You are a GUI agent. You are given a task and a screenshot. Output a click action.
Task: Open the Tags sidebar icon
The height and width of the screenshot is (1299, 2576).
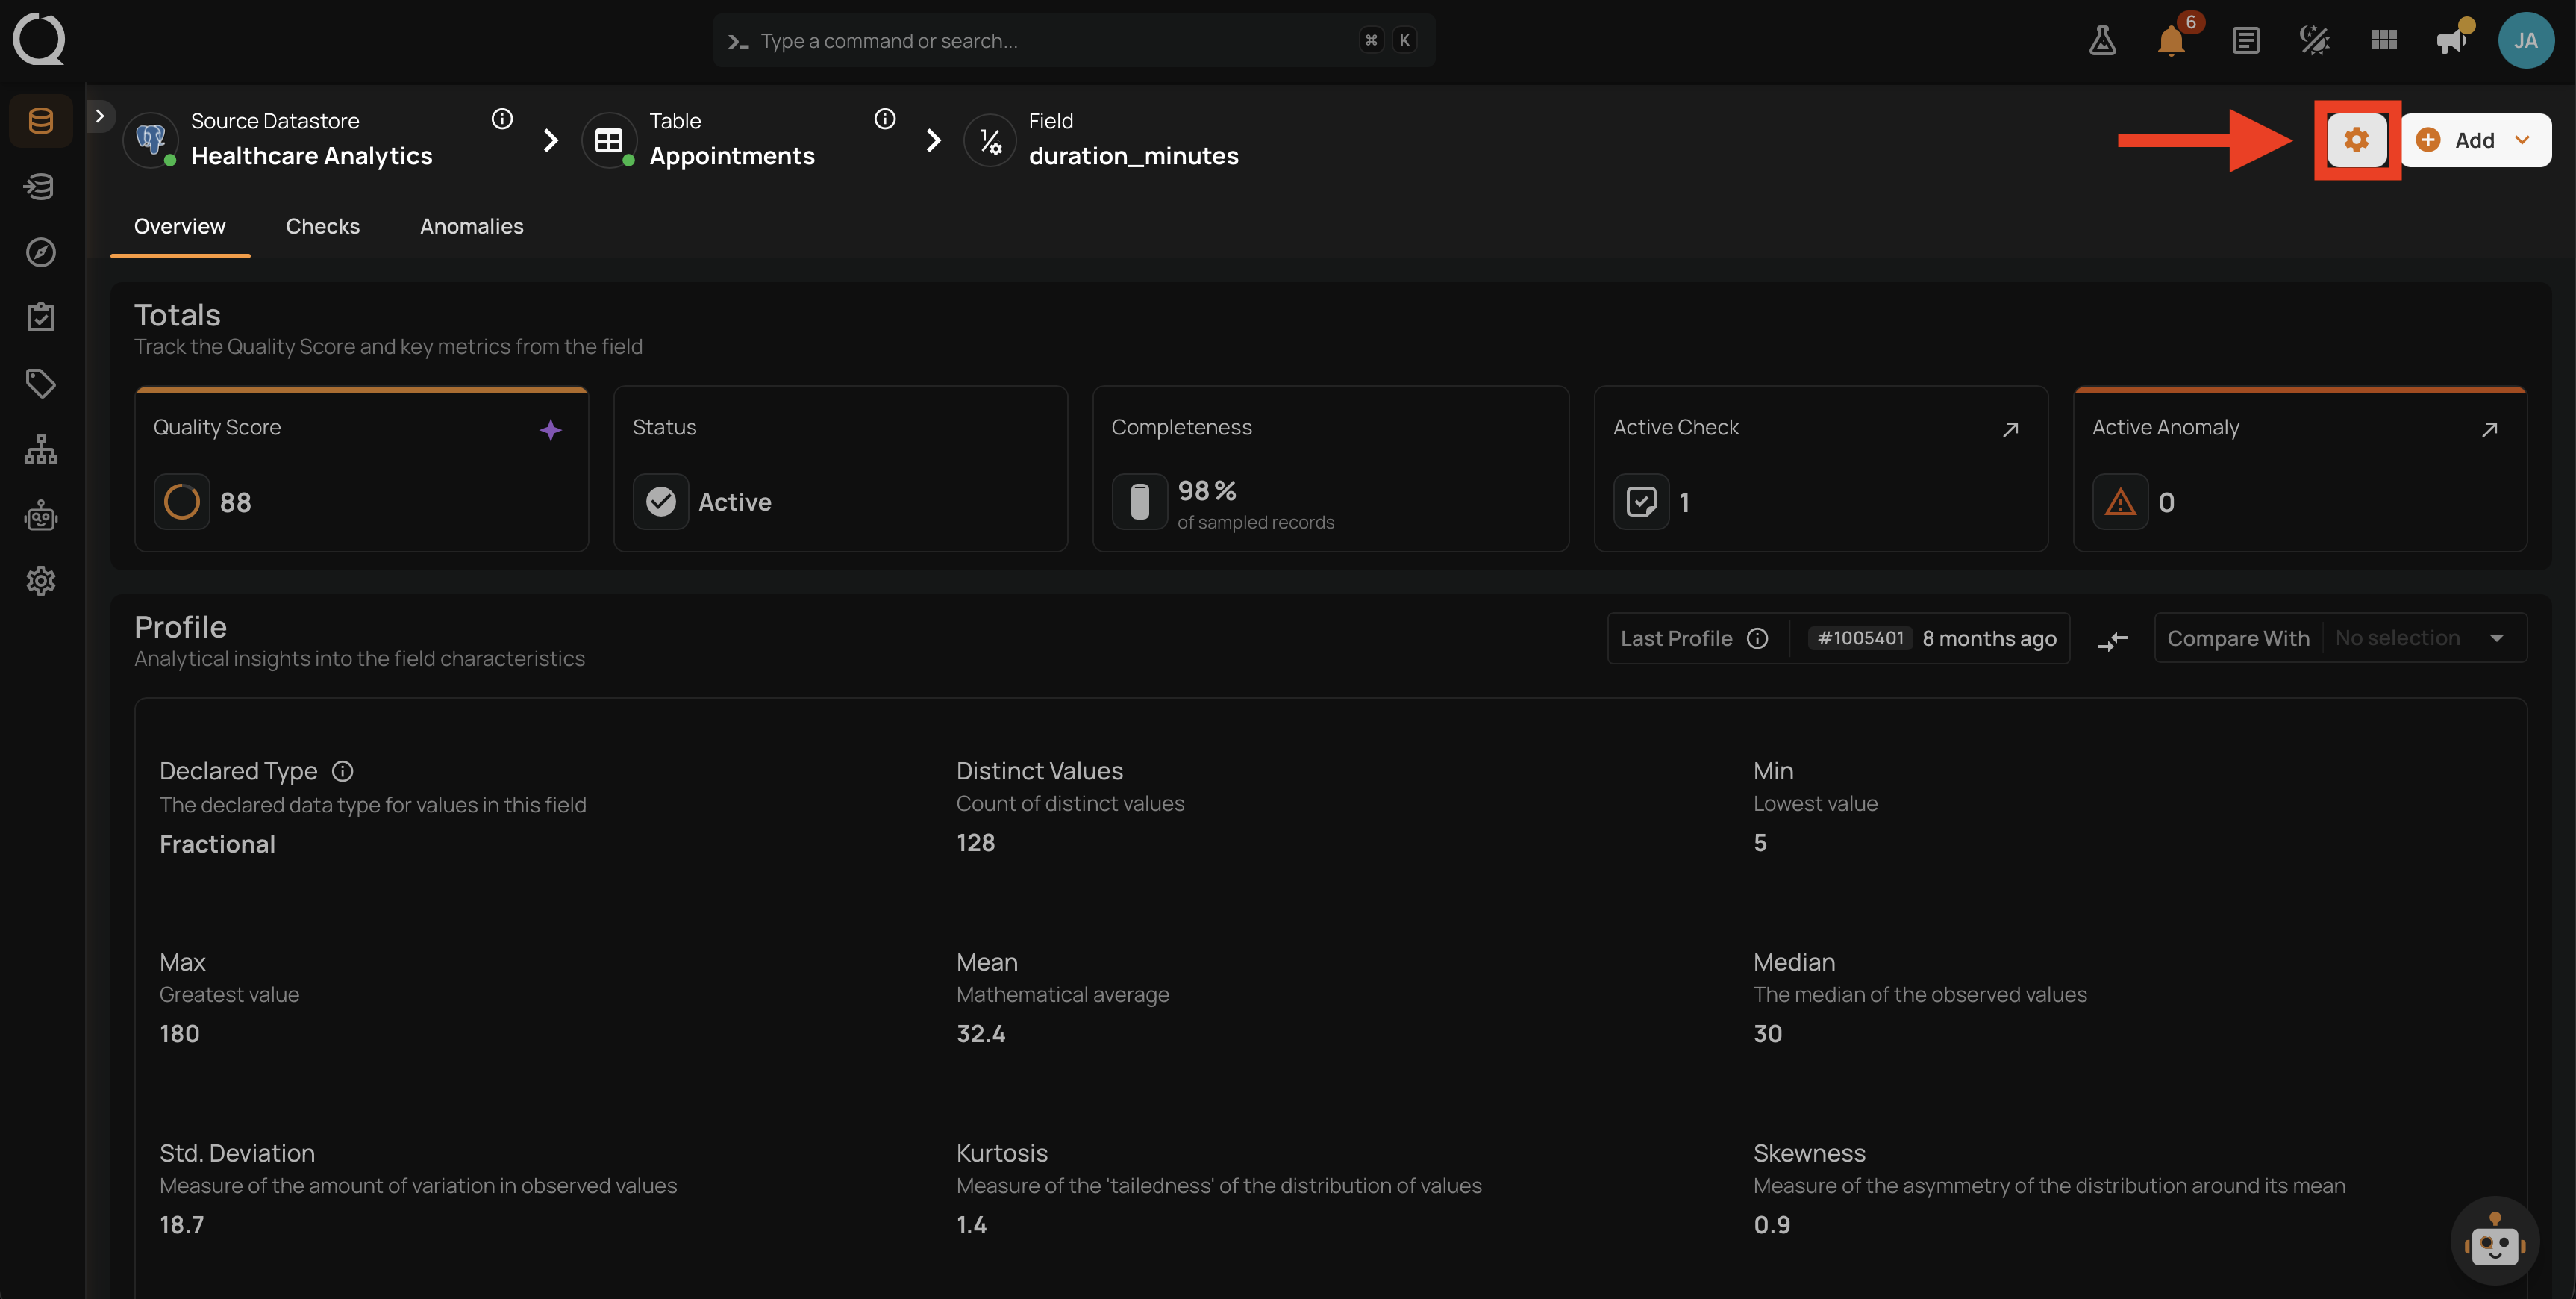(x=41, y=383)
